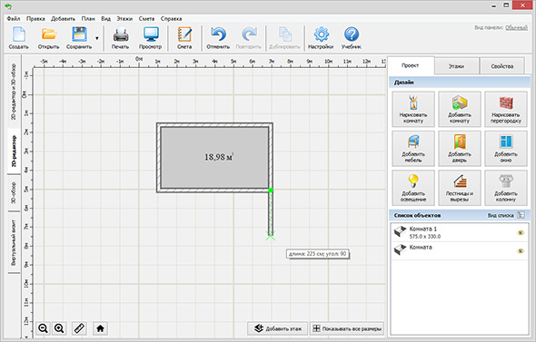The image size is (536, 342).
Task: Open the Файл menu
Action: [14, 19]
